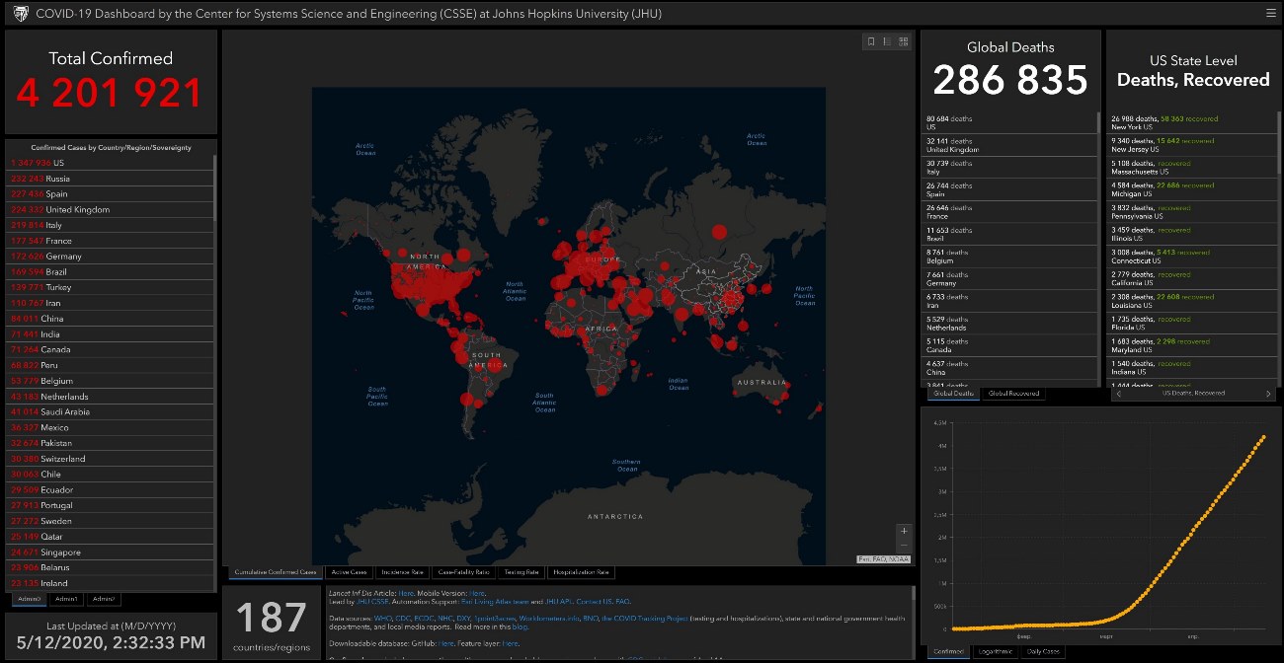Click the Esri, FAO, NOAA map attribution
This screenshot has width=1284, height=663.
883,559
